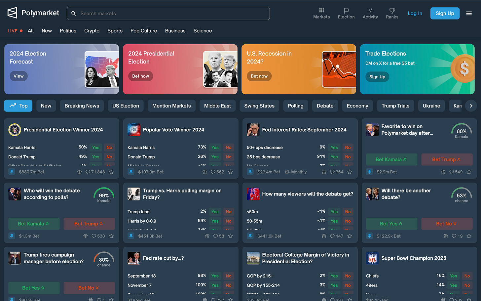Click pin icon on Will there be another debate
481x301 pixels.
[370, 236]
